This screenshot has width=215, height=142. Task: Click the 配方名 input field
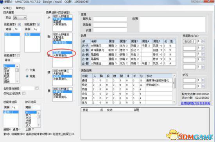(x=110, y=19)
